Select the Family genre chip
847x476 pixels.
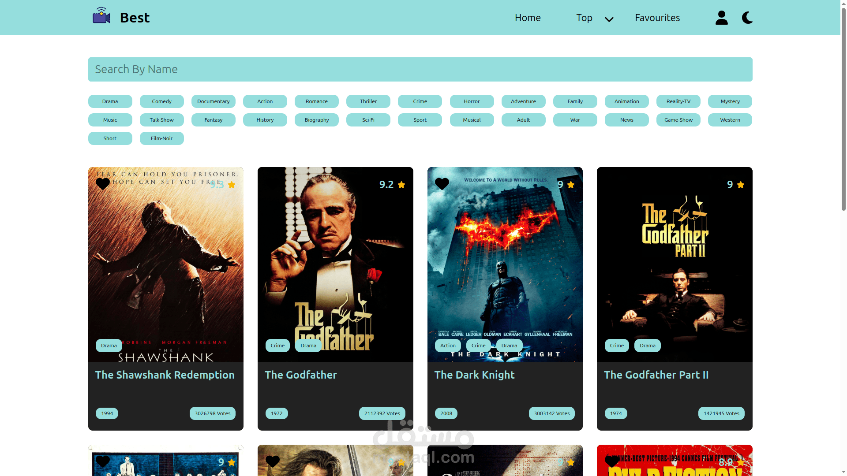tap(575, 101)
